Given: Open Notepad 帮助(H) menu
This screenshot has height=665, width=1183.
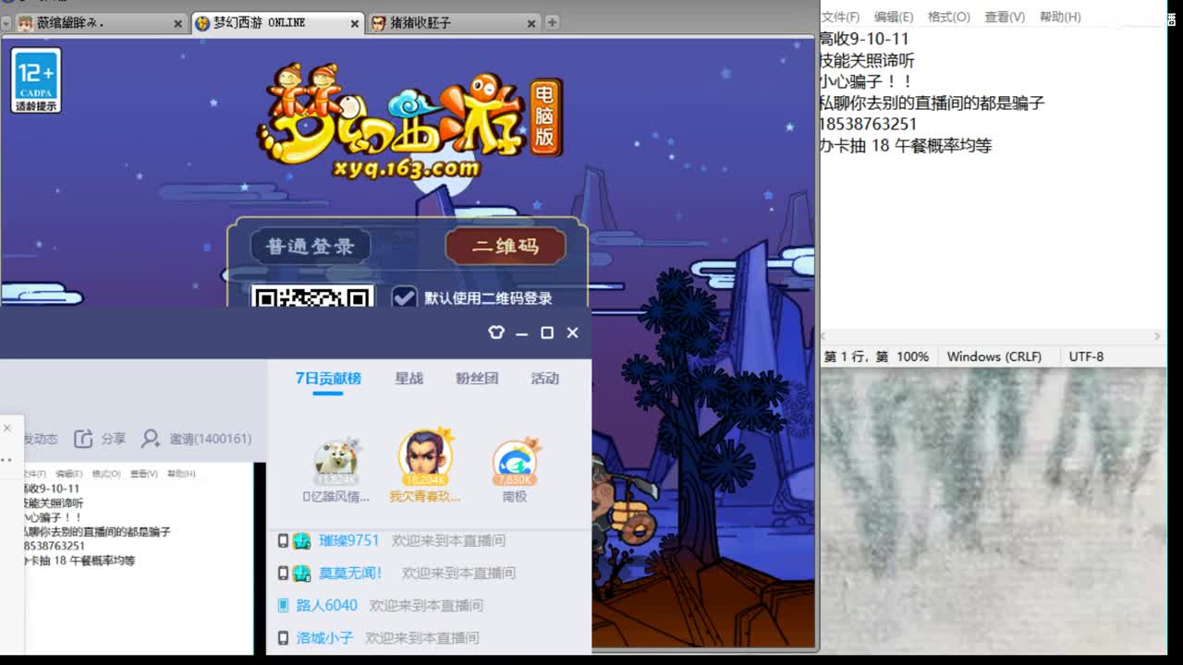Looking at the screenshot, I should click(1060, 17).
